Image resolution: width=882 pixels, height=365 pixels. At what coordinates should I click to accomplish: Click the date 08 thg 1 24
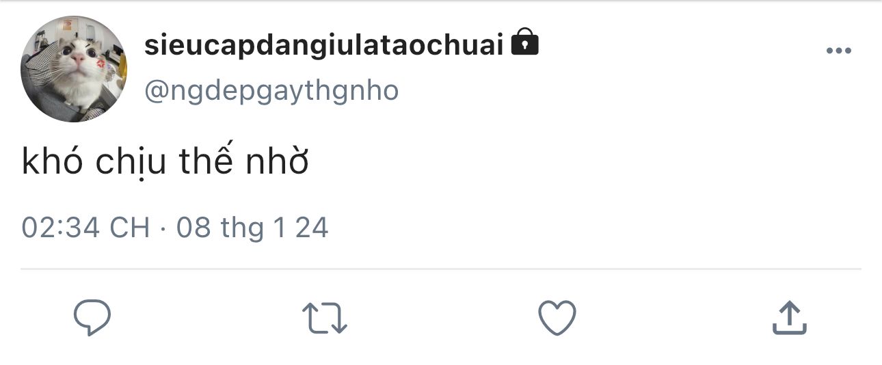click(x=252, y=228)
